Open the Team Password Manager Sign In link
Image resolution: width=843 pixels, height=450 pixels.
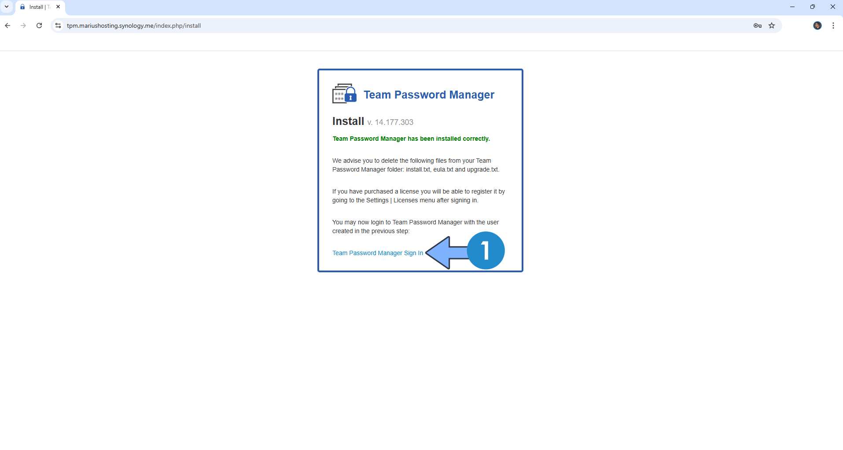[377, 252]
